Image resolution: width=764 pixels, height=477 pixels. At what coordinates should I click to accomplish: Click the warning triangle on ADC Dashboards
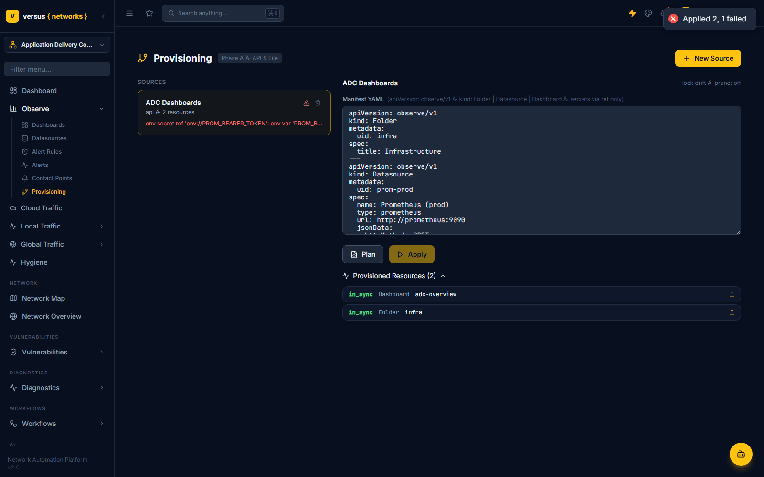point(307,103)
